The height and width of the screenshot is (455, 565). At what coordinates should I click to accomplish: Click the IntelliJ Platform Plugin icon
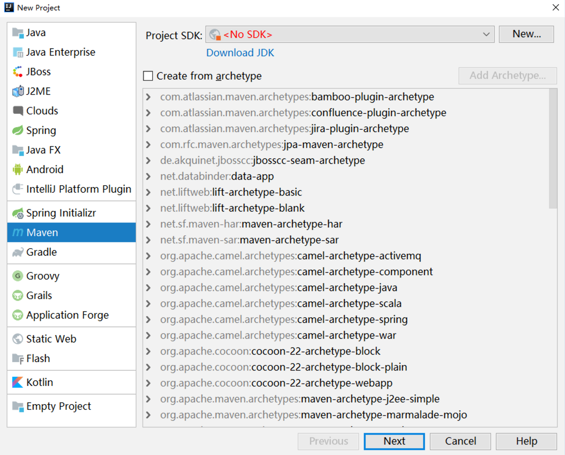coord(18,189)
